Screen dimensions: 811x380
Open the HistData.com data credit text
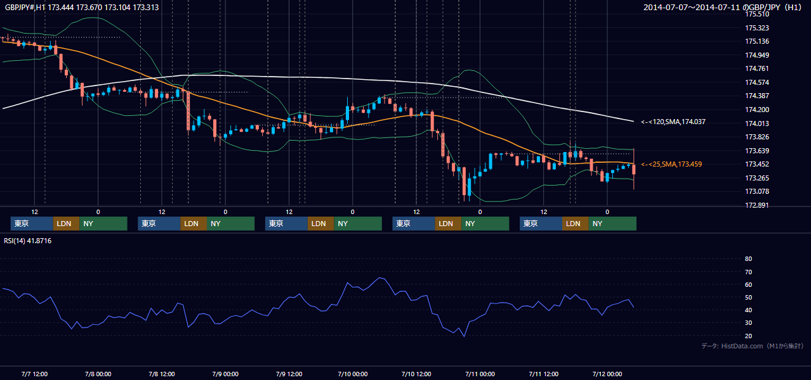coord(753,346)
